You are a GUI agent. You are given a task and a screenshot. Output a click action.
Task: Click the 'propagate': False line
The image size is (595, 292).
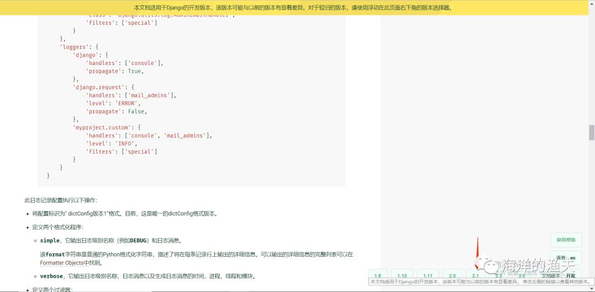click(x=116, y=111)
